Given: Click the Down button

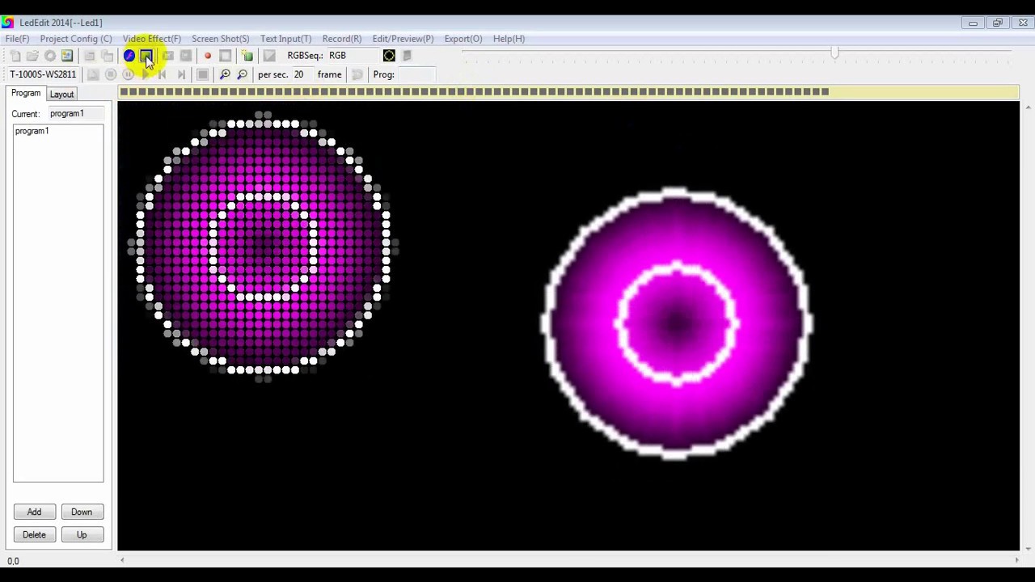Looking at the screenshot, I should [82, 512].
